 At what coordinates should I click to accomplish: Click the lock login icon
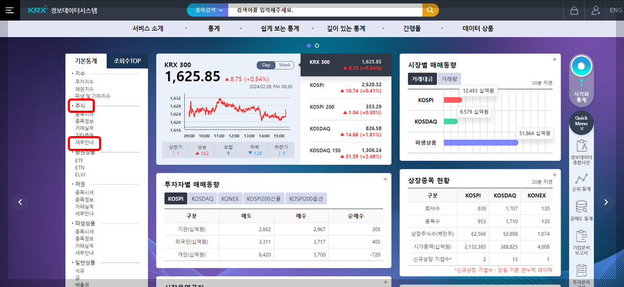click(x=574, y=11)
